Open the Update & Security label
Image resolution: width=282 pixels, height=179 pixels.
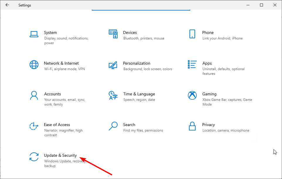click(x=60, y=155)
